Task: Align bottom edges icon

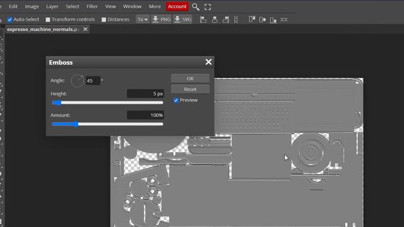Action: pos(273,20)
